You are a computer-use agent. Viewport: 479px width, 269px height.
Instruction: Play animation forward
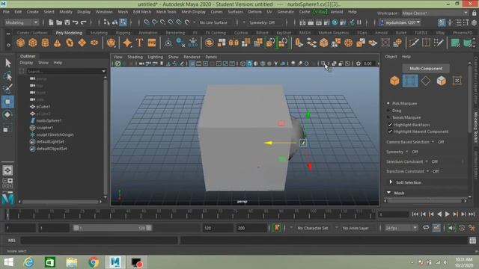pyautogui.click(x=448, y=214)
